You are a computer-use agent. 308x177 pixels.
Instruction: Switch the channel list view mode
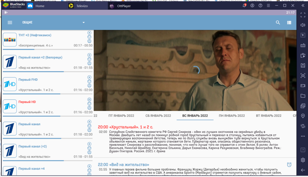coord(289,23)
